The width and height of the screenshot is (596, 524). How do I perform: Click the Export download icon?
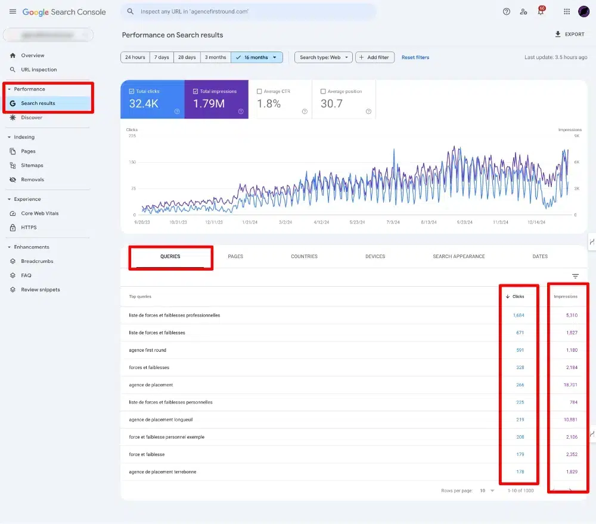point(558,34)
